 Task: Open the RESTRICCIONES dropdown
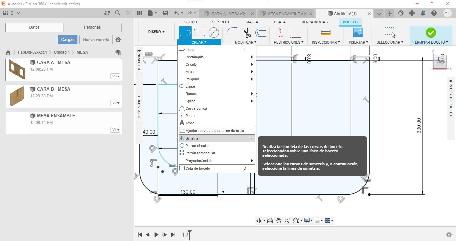click(289, 42)
